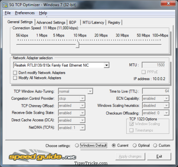Viewport: 178px width, 167px height.
Task: Expand the ECN Capability dropdown
Action: click(166, 98)
